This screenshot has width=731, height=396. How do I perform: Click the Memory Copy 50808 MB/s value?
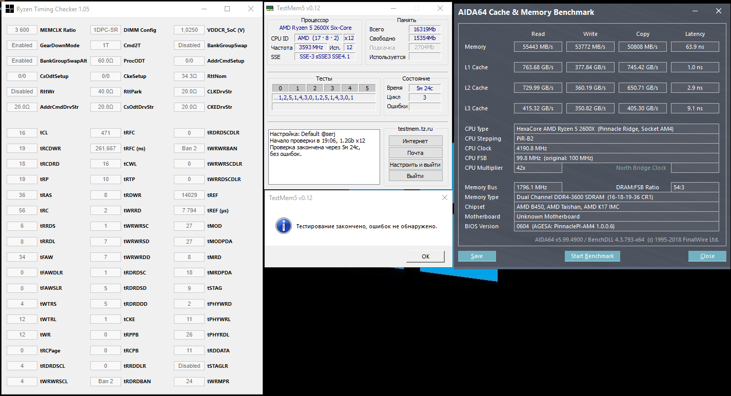(642, 47)
